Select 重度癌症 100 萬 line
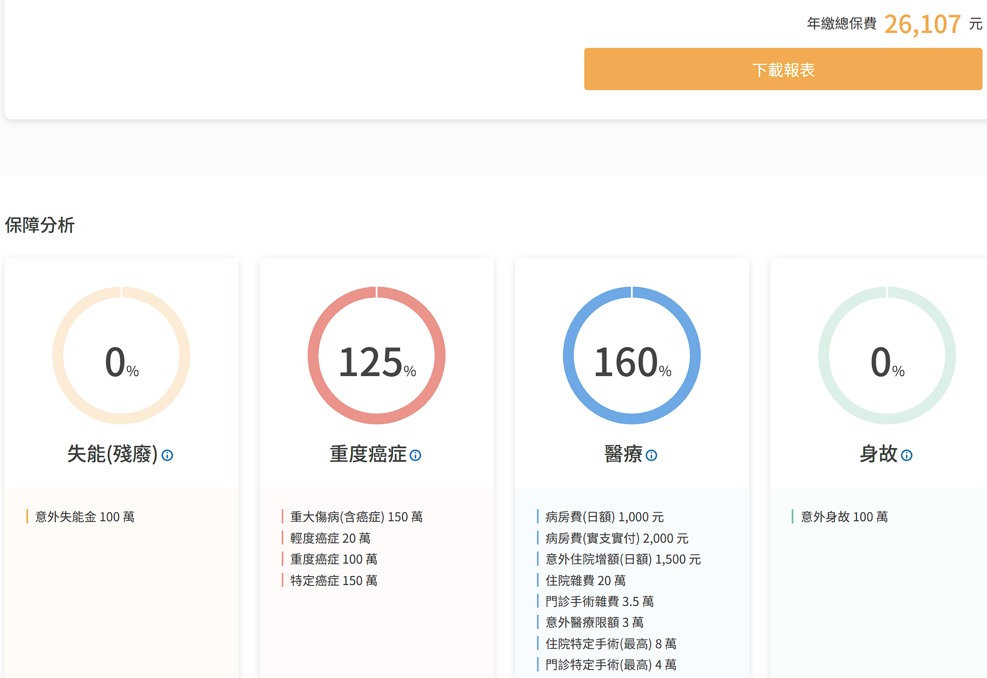The image size is (987, 678). (x=334, y=559)
